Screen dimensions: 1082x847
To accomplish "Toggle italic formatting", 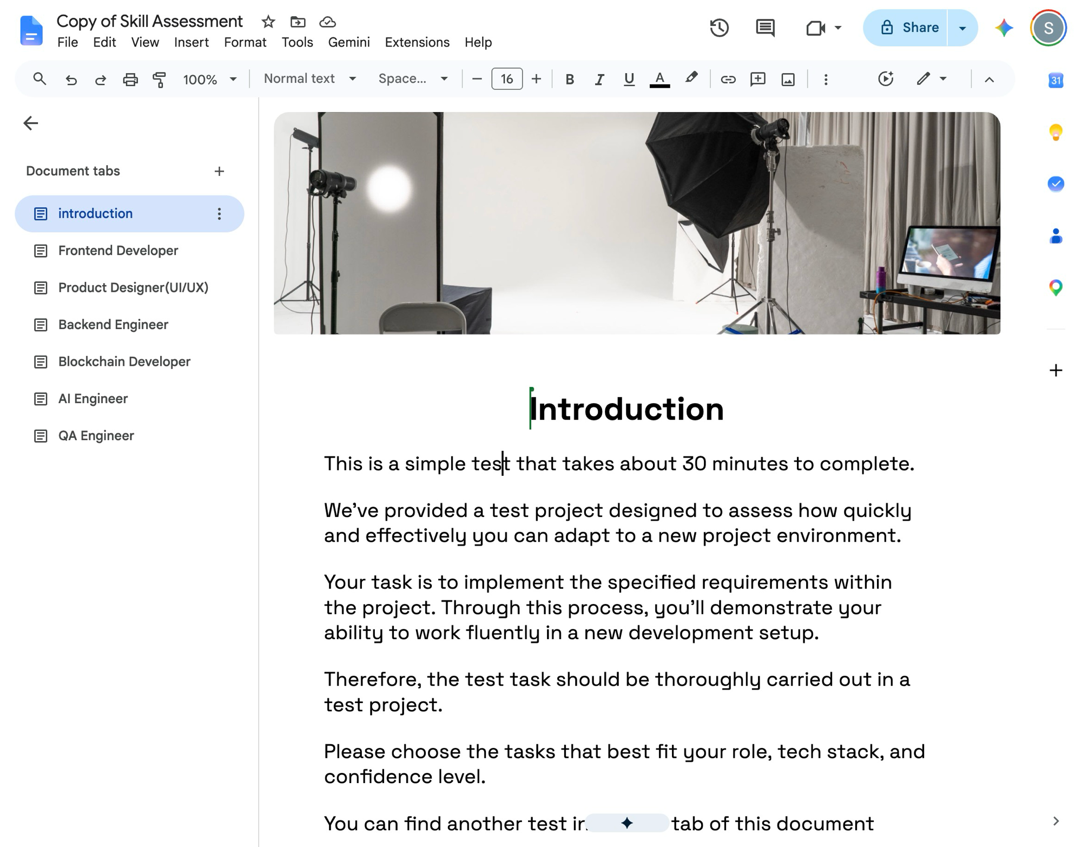I will [599, 79].
